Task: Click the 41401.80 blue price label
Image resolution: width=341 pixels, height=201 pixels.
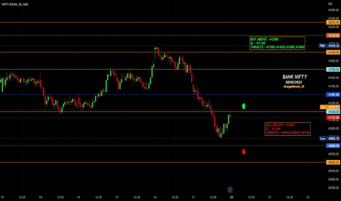Action: pyautogui.click(x=333, y=95)
